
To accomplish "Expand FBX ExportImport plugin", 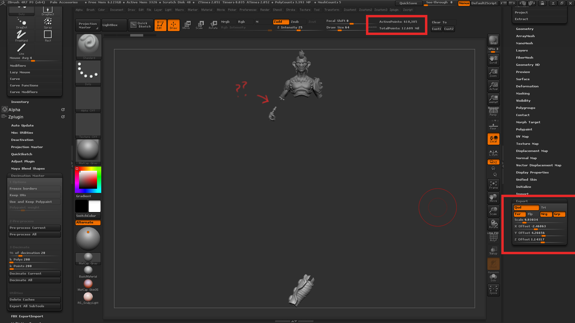I will point(27,316).
